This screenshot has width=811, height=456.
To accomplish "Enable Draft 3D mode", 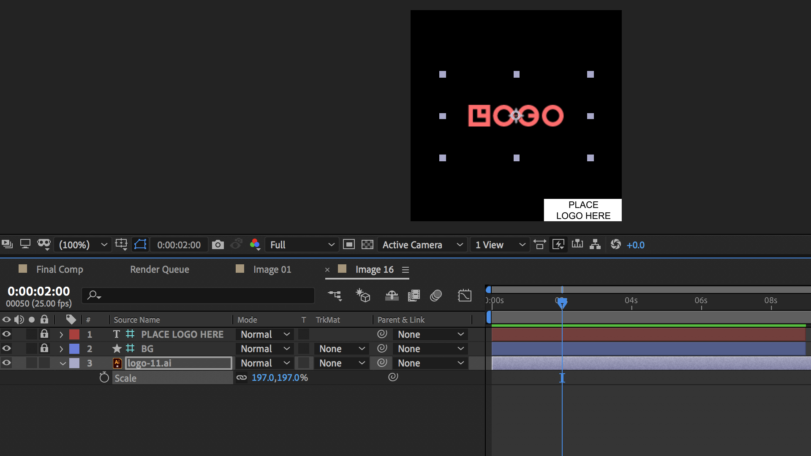I will [x=364, y=296].
